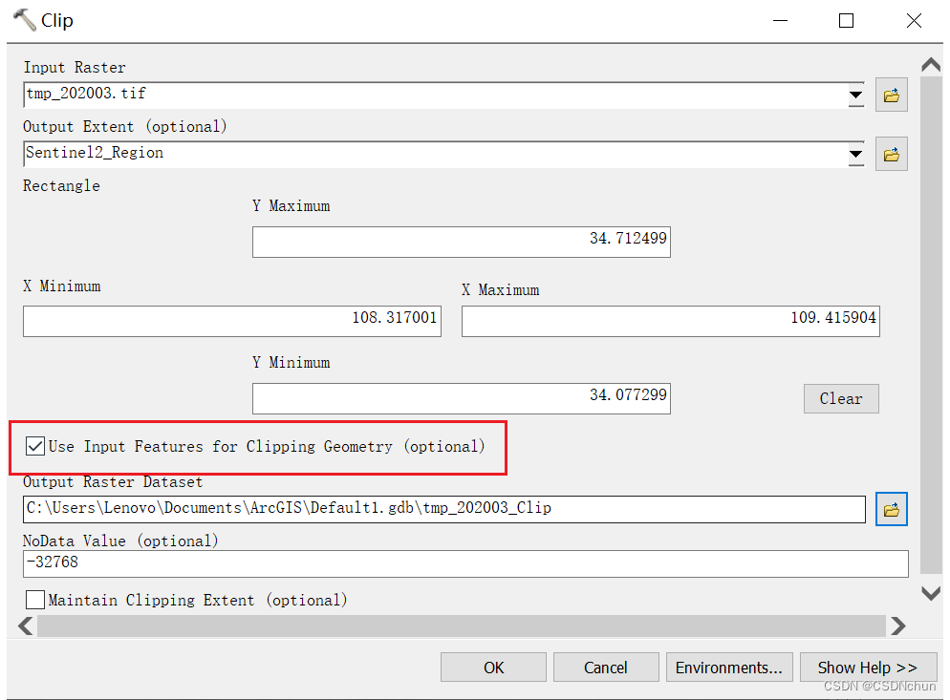Click the vertical scrollbar up arrow

pyautogui.click(x=930, y=64)
